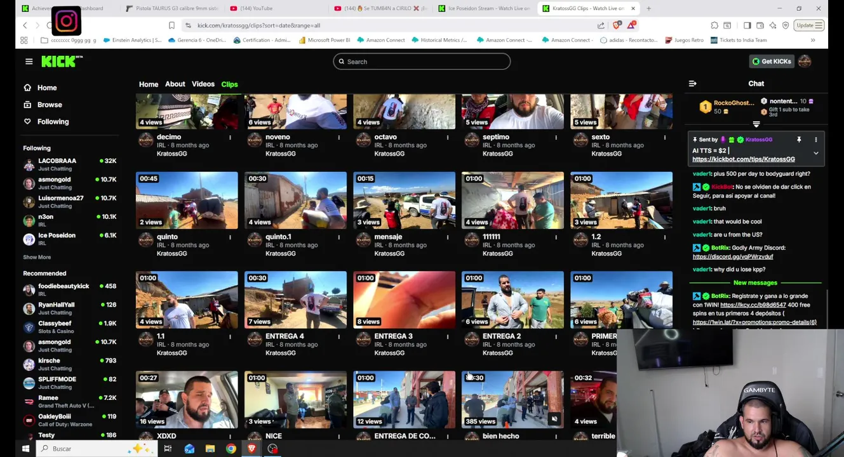The image size is (844, 457).
Task: Play the quinto clip thumbnail
Action: [x=187, y=200]
